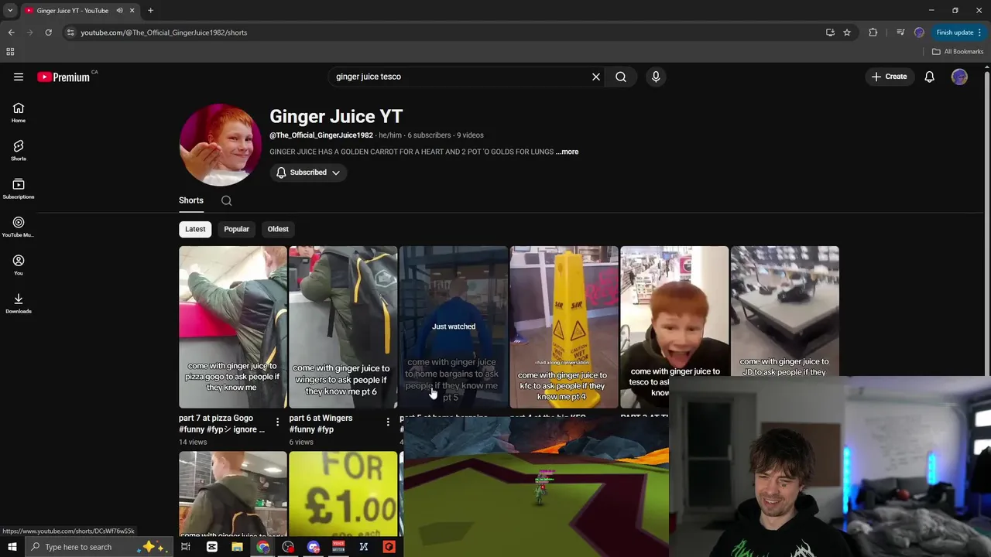Select the Latest filter chip
The width and height of the screenshot is (991, 557).
tap(195, 229)
